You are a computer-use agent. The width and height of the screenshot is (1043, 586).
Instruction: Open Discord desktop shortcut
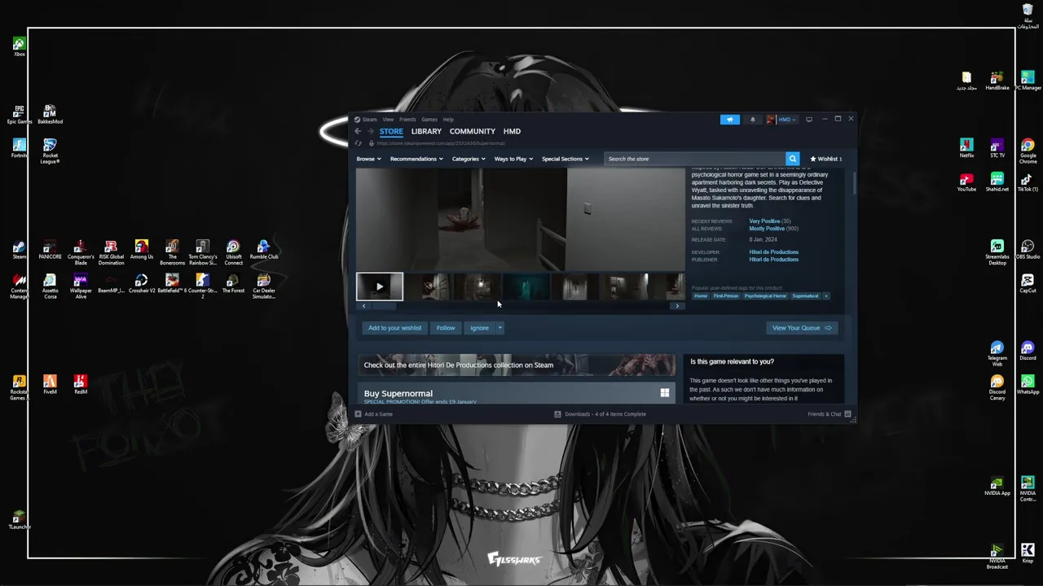click(1028, 351)
